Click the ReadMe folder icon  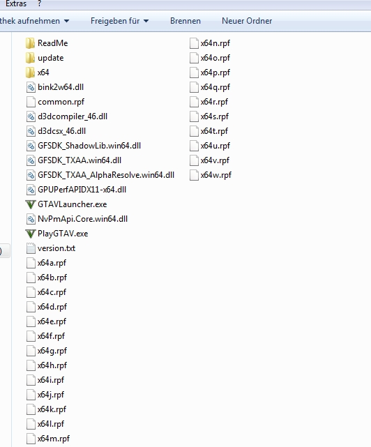[30, 43]
